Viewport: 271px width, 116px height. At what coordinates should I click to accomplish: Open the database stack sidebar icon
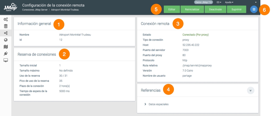click(x=5, y=26)
